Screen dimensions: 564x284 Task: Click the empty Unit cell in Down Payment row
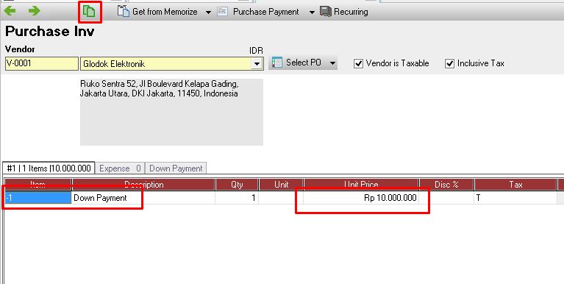(x=282, y=198)
